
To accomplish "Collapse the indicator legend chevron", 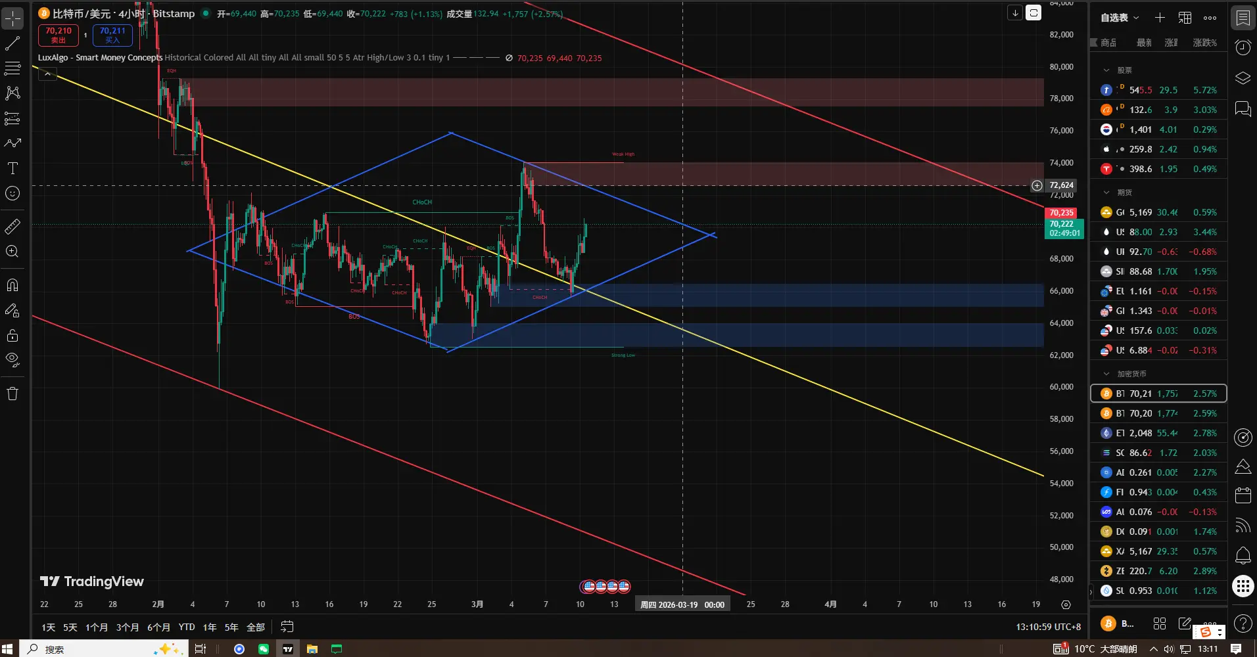I will click(x=47, y=74).
